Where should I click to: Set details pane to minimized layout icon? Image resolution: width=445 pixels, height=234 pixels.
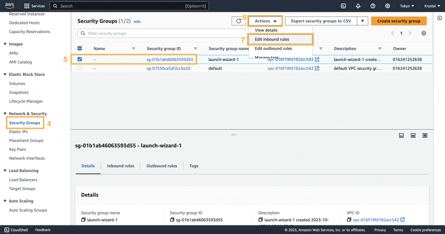(401, 135)
